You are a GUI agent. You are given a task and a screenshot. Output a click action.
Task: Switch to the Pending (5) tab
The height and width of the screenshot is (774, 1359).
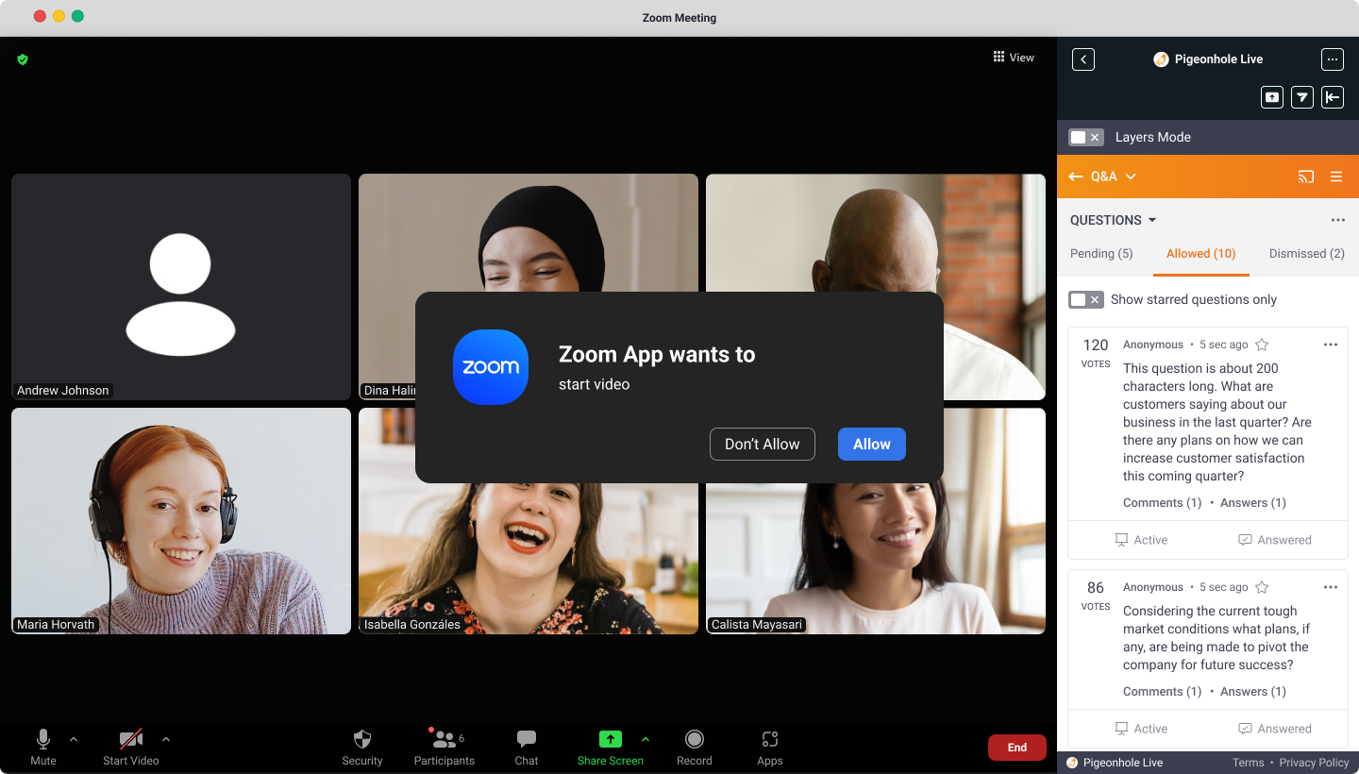click(x=1101, y=253)
